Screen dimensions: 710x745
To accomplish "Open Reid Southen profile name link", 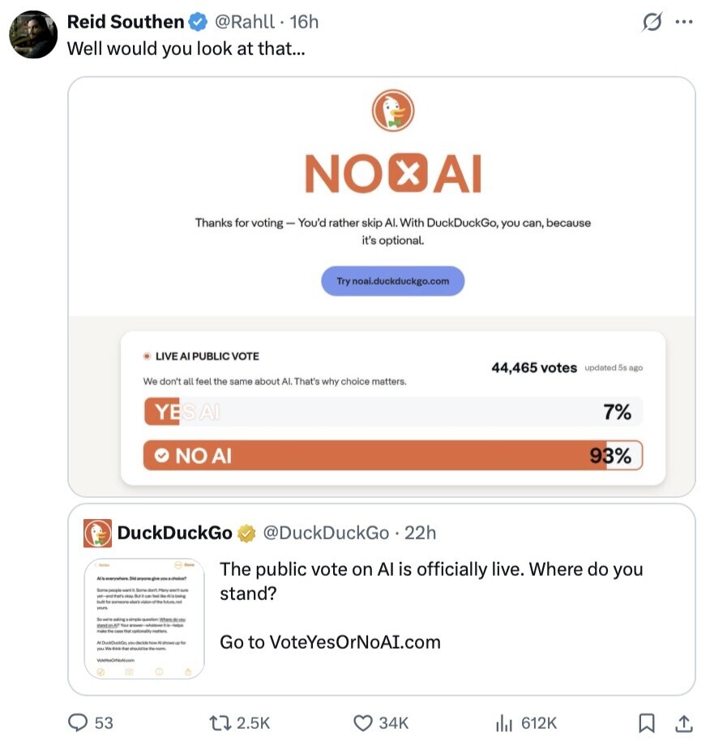I will [125, 22].
